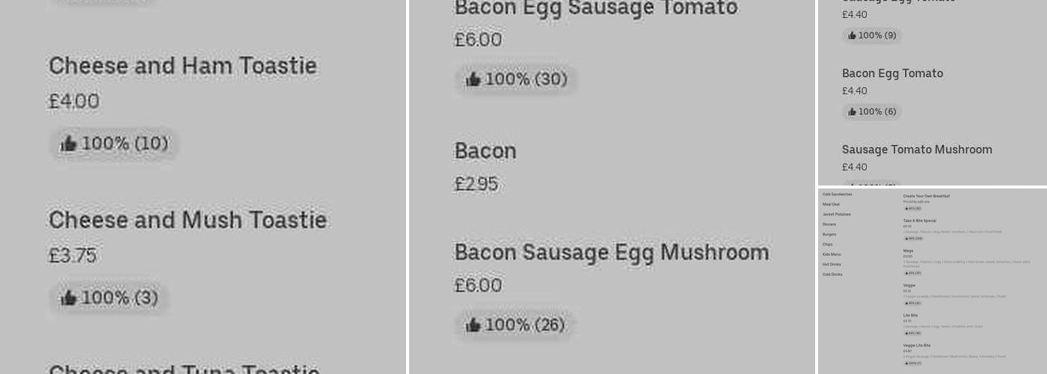Open the Create Your Own Breakfast item
This screenshot has height=374, width=1047.
[926, 196]
